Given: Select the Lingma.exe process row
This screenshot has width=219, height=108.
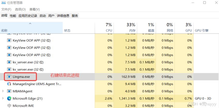Looking at the screenshot, I should 109,77.
